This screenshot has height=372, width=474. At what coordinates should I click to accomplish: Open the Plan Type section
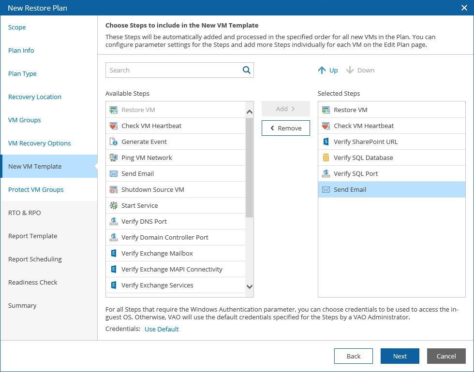tap(22, 74)
